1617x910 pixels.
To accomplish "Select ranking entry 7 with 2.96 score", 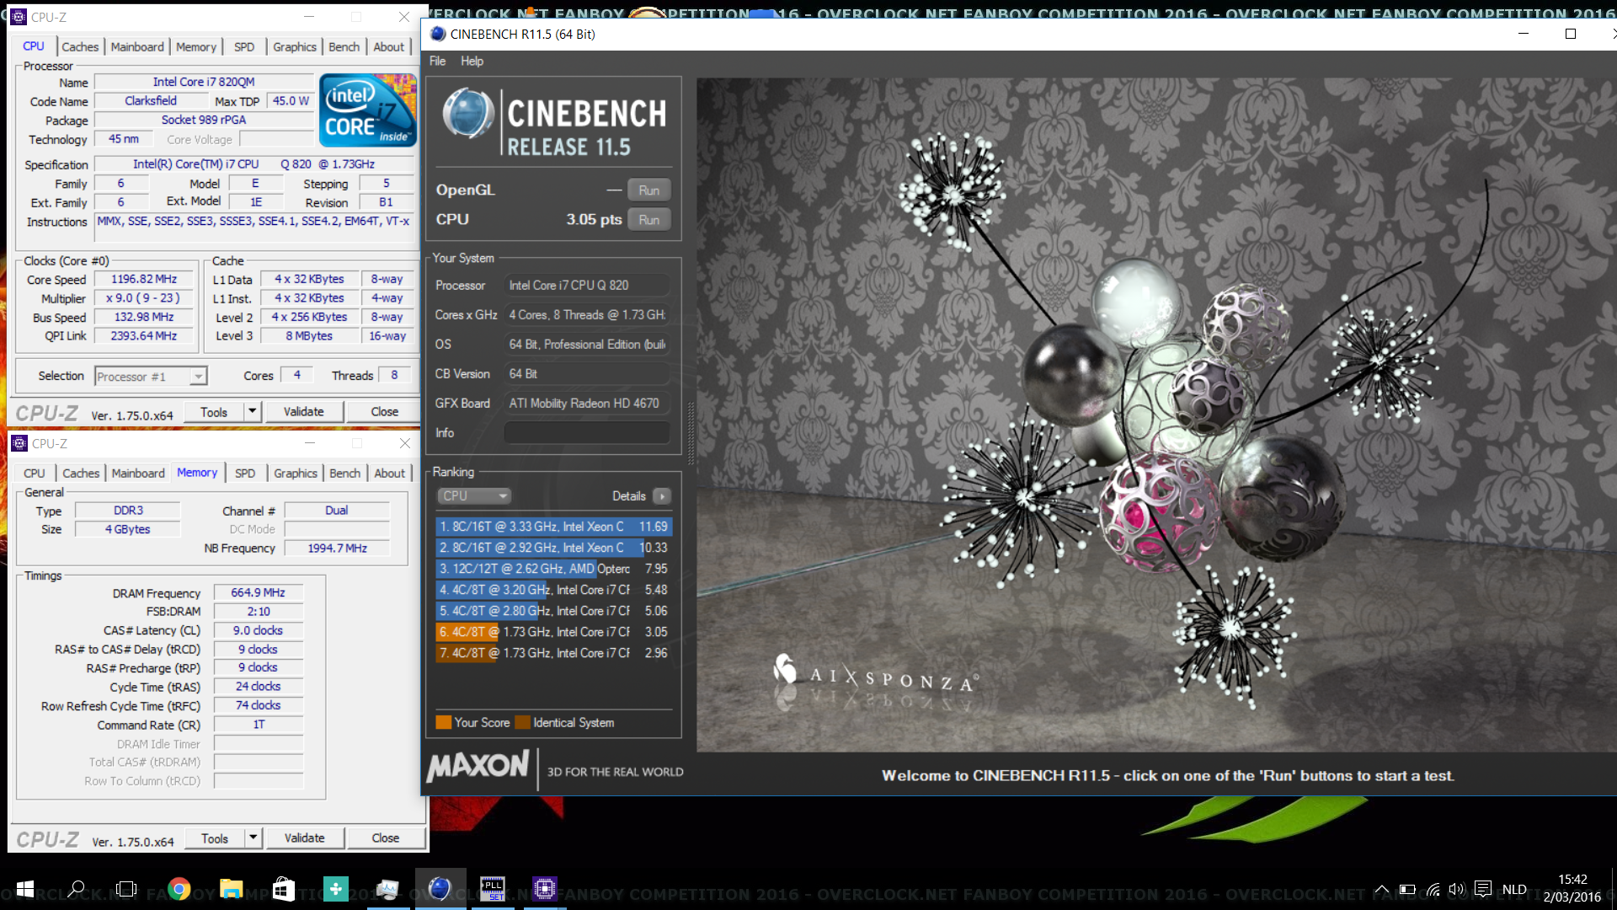I will [x=554, y=653].
